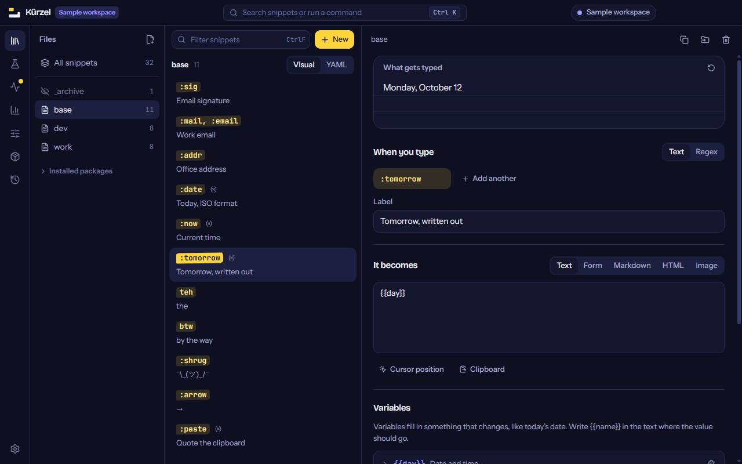Move snippet to another file icon
742x464 pixels.
[x=705, y=39]
